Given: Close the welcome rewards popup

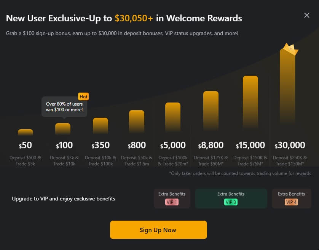Looking at the screenshot, I should 306,15.
